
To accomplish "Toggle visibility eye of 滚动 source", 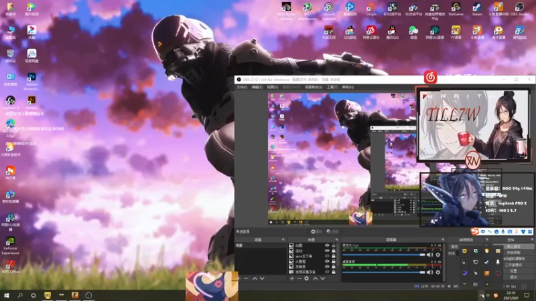I will (327, 251).
